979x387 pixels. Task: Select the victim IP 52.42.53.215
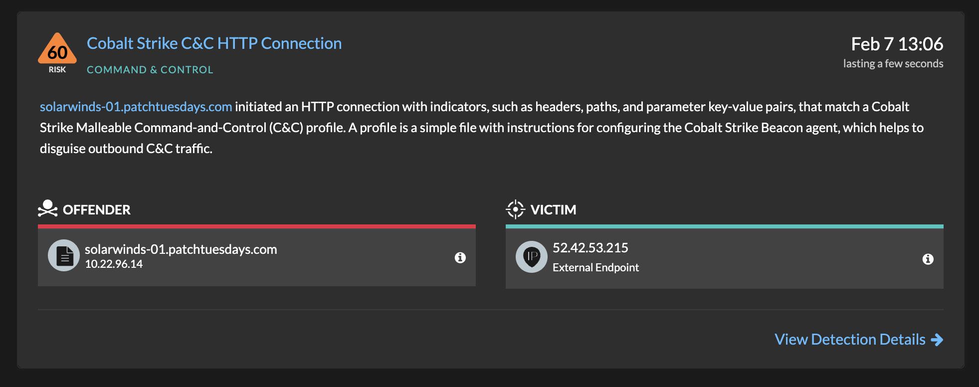point(590,248)
